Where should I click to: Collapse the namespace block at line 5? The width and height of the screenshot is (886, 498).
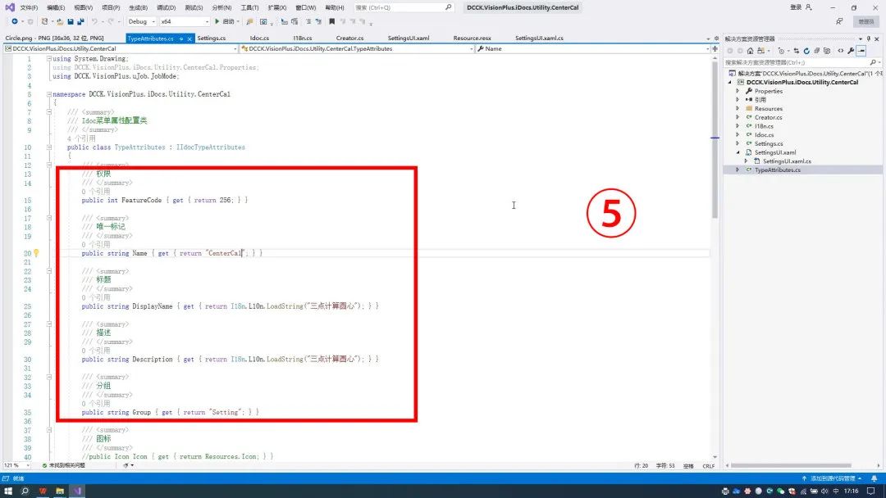49,94
